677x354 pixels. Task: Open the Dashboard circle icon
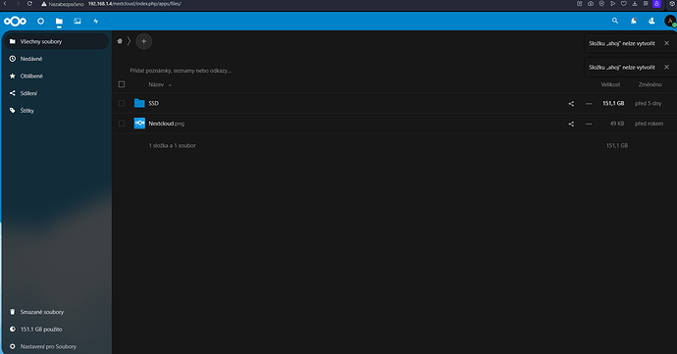[x=40, y=21]
